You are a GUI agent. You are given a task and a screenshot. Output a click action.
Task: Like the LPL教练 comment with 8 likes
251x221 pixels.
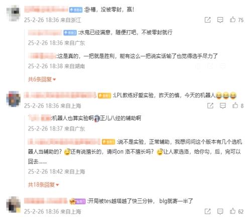pyautogui.click(x=235, y=105)
